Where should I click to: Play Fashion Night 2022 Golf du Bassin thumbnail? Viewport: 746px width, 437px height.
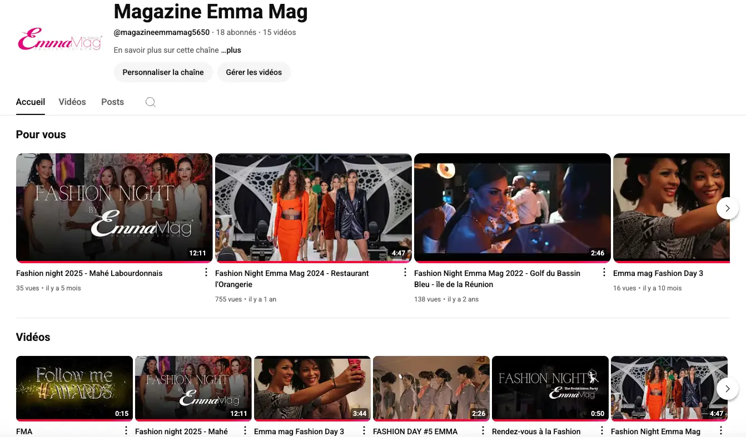click(512, 208)
